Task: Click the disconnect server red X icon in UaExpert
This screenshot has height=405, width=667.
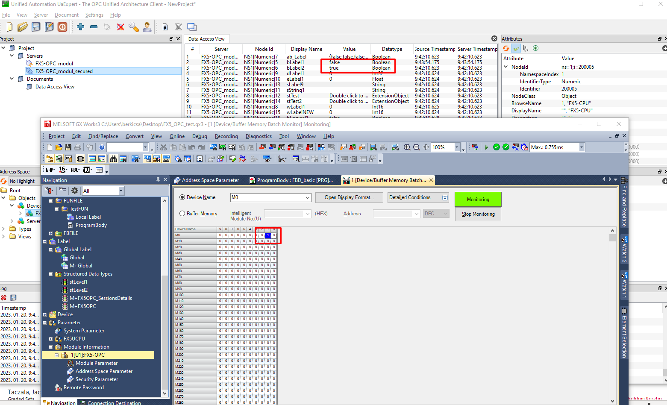Action: [x=120, y=27]
